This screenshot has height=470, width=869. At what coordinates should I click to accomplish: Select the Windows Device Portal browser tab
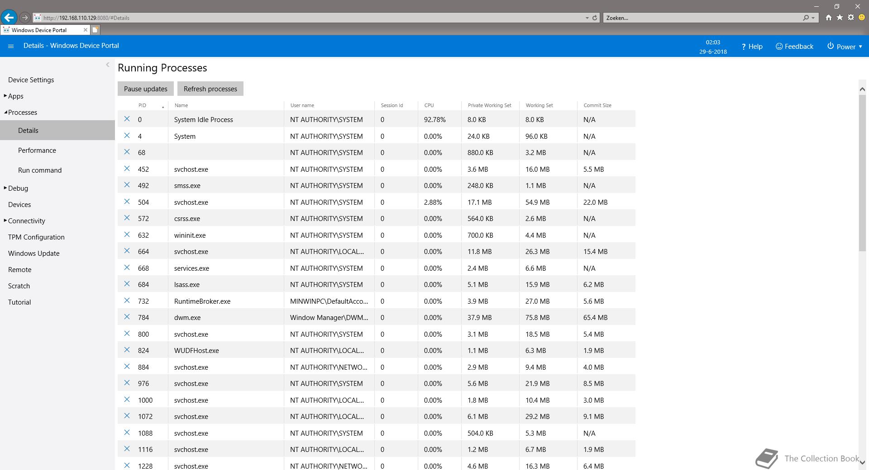coord(45,30)
